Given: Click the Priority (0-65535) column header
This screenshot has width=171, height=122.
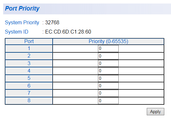Looking at the screenshot, I should [108, 42].
